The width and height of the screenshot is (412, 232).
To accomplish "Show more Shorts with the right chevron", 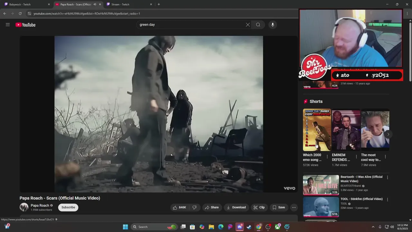I will coord(388,134).
